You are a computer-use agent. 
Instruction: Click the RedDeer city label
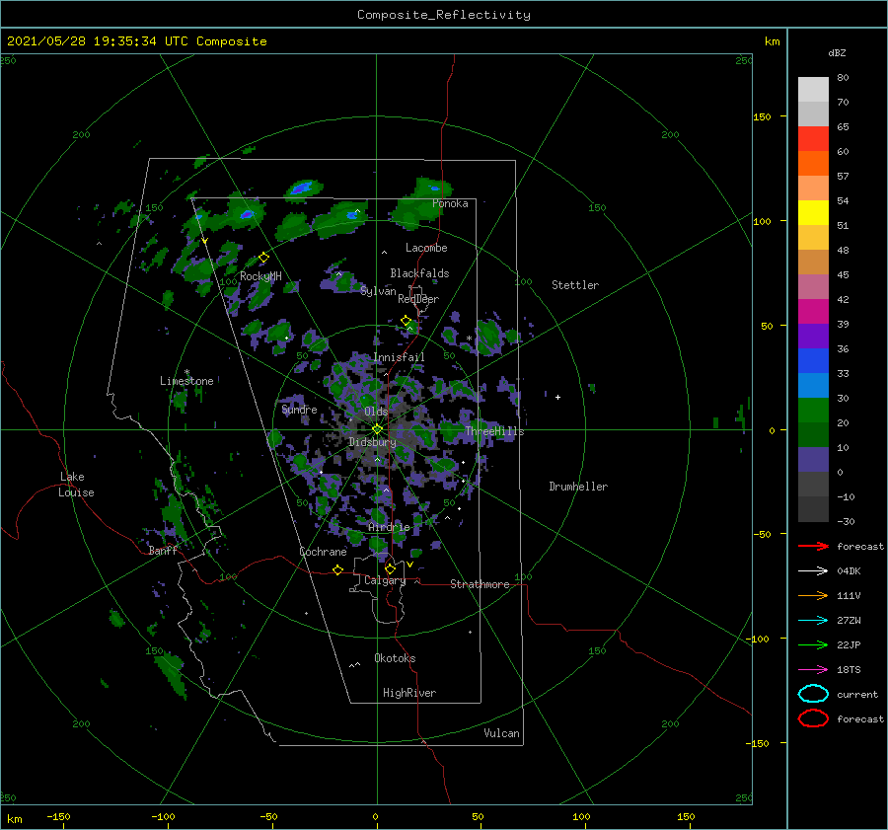(418, 299)
